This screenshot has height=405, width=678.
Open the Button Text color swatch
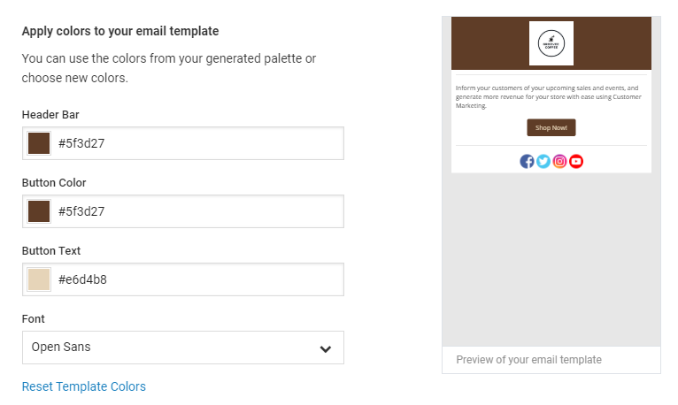click(39, 279)
